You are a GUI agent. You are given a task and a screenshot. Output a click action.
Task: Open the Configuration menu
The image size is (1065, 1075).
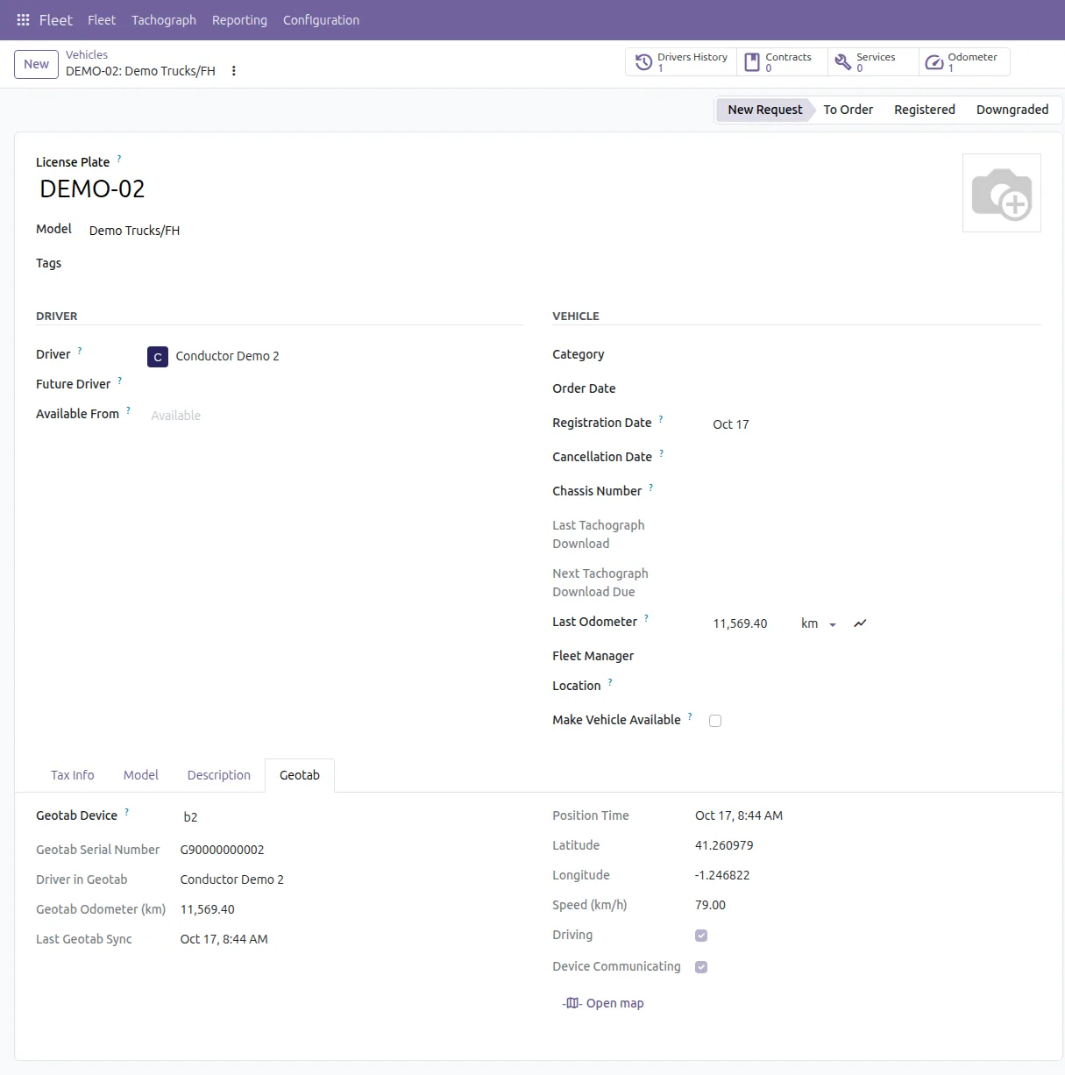[321, 20]
